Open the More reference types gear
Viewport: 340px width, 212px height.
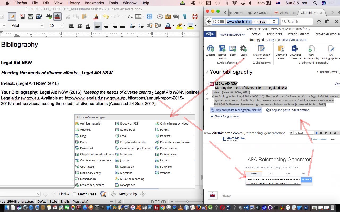point(244,51)
